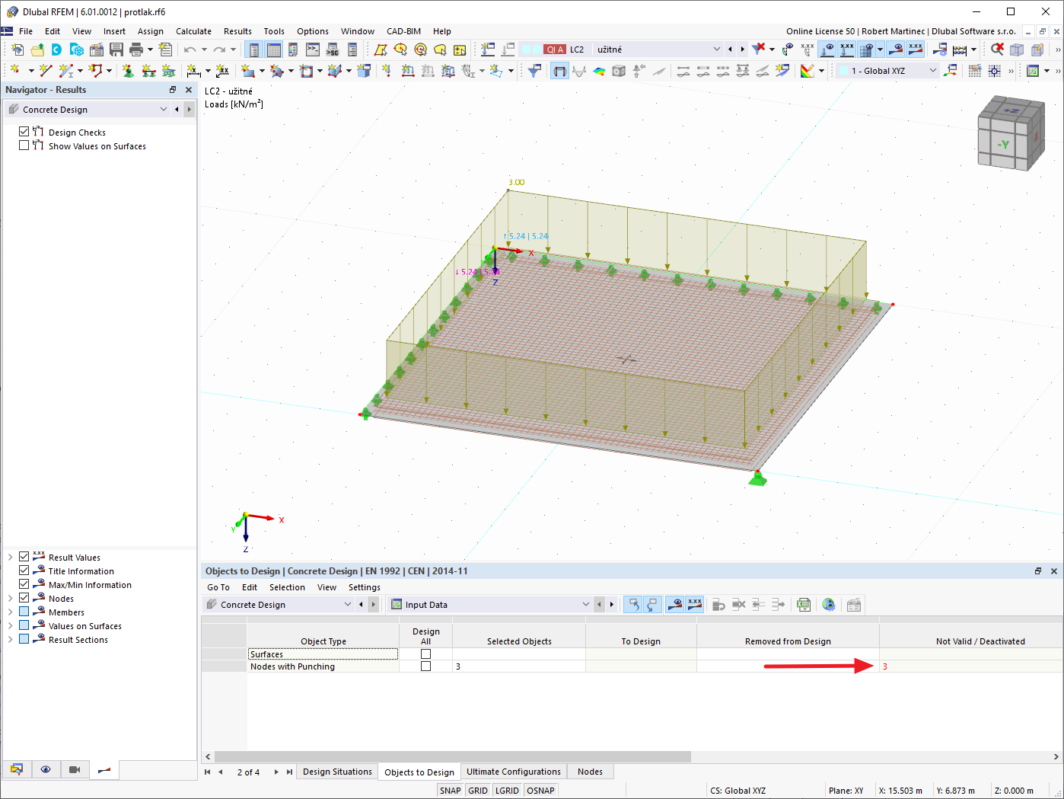Image resolution: width=1064 pixels, height=799 pixels.
Task: Click the Print icon in the toolbar
Action: 136,50
